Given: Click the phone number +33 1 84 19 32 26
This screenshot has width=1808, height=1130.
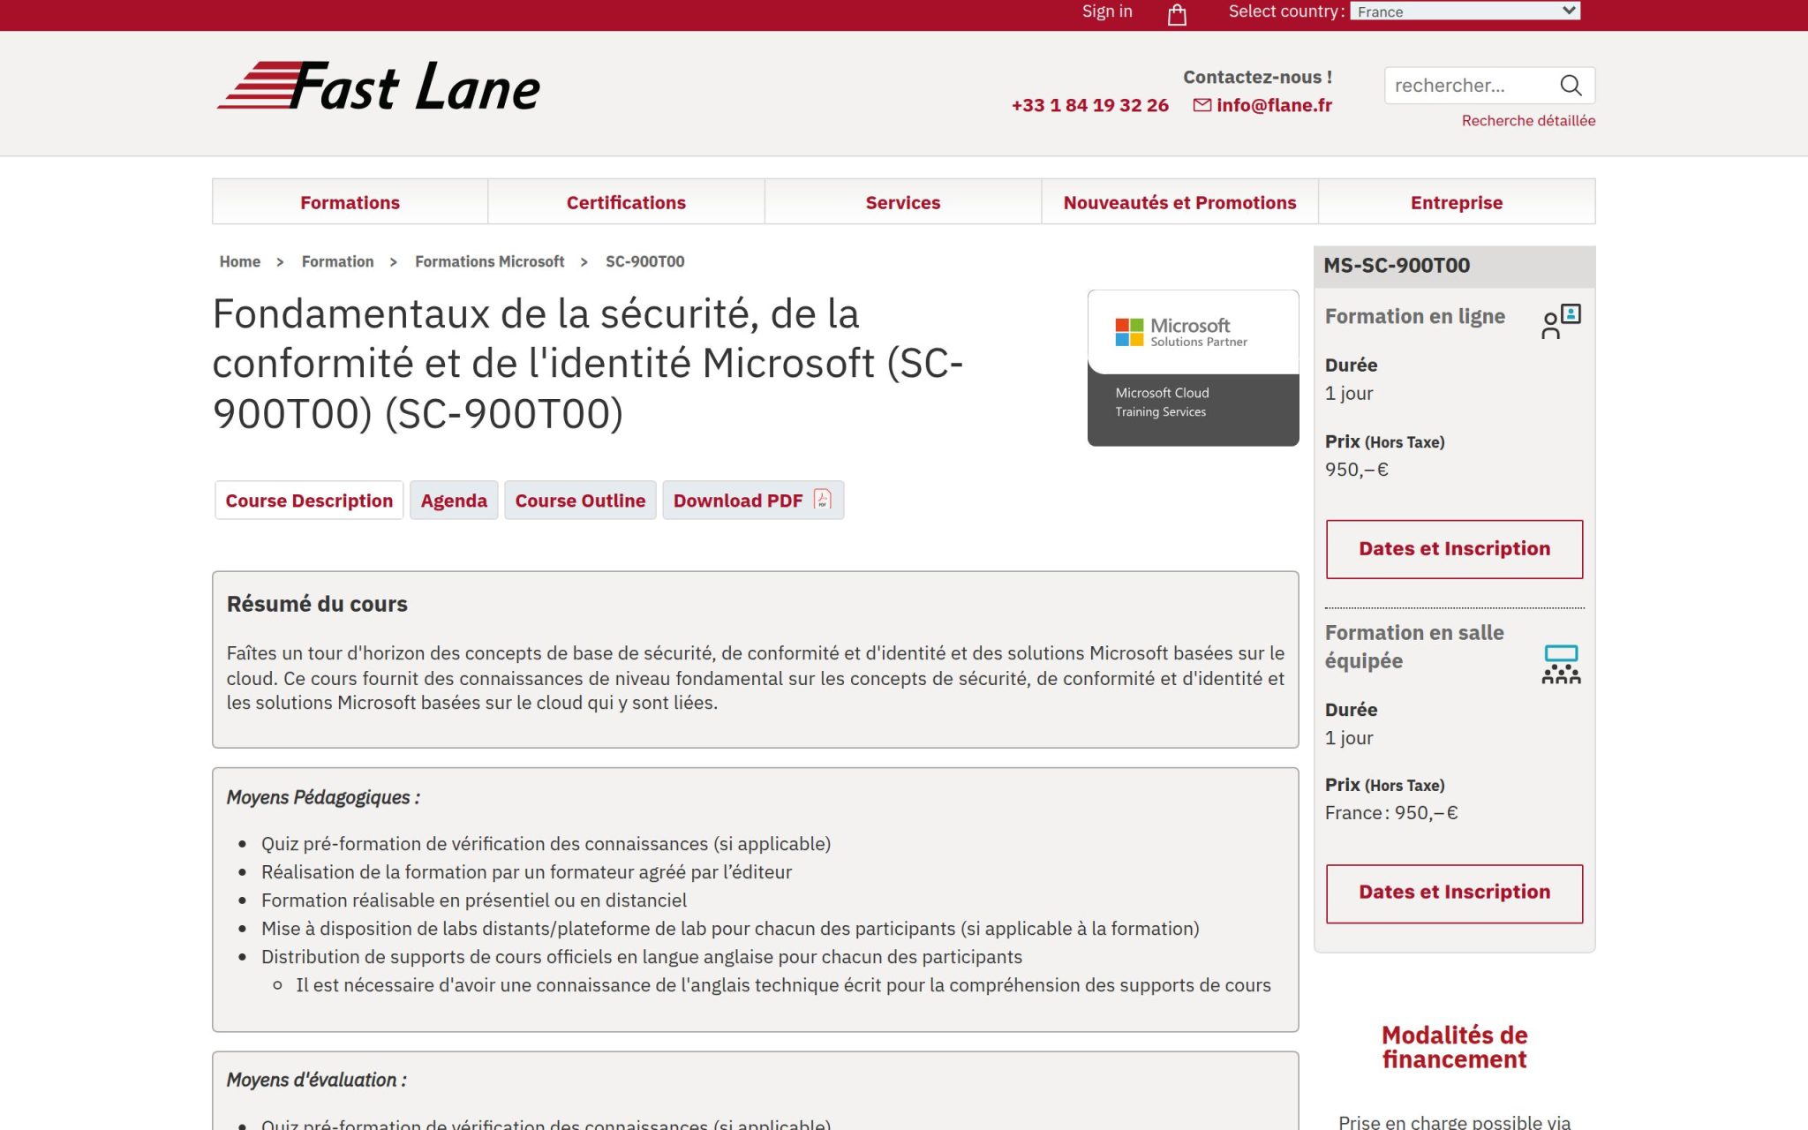Looking at the screenshot, I should [x=1089, y=105].
